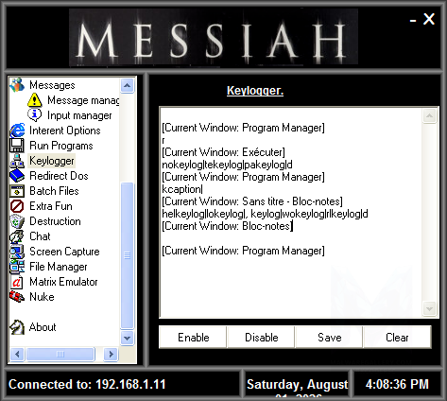
Task: Click sidebar horizontal scrollbar right arrow
Action: (x=111, y=354)
